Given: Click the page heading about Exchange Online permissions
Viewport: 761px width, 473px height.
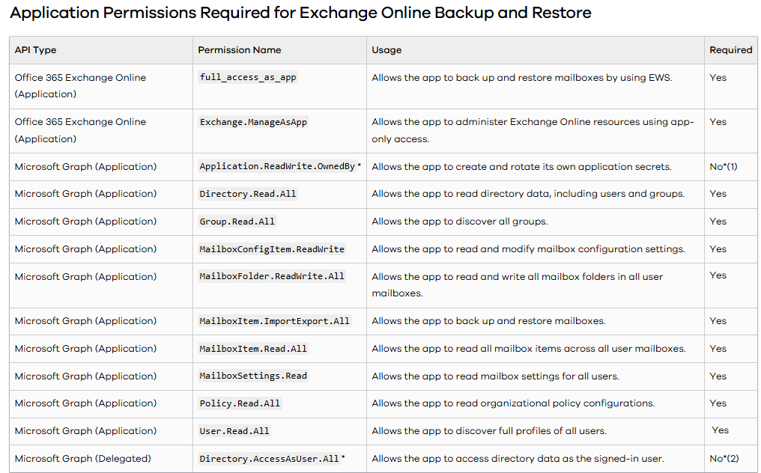Looking at the screenshot, I should coord(300,13).
